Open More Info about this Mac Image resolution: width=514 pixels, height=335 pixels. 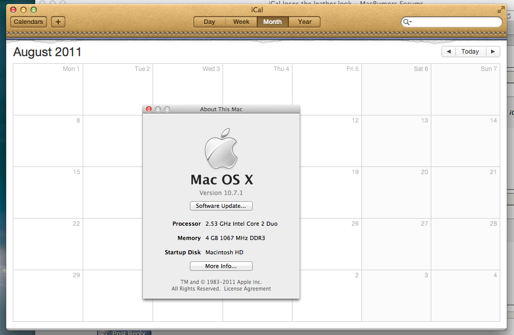[221, 266]
